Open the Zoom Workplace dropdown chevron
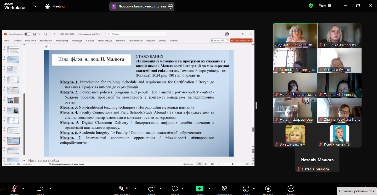The width and height of the screenshot is (377, 195). 35,6
